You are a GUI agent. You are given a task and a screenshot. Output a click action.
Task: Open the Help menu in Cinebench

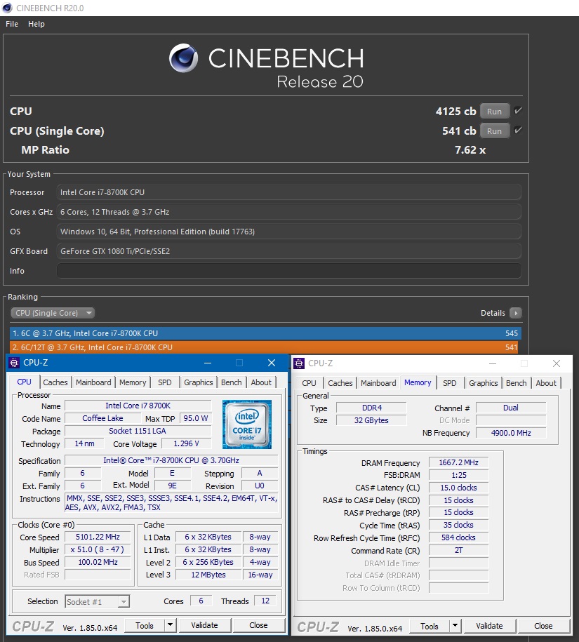click(x=36, y=23)
